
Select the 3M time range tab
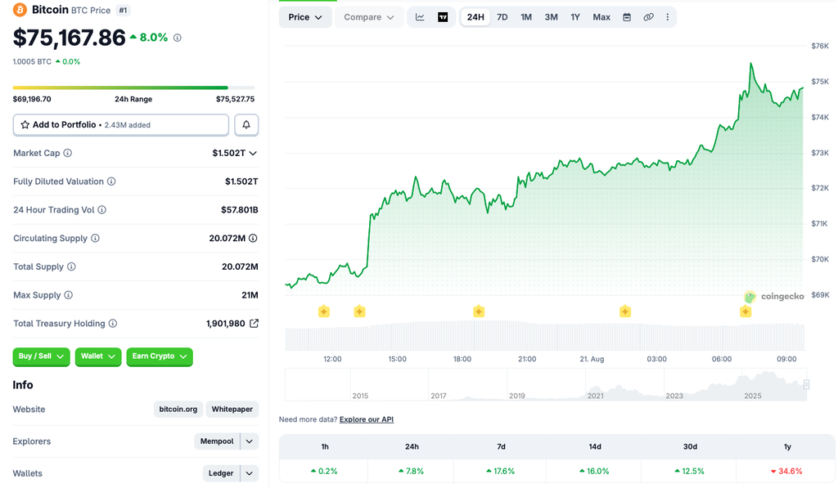[x=551, y=17]
